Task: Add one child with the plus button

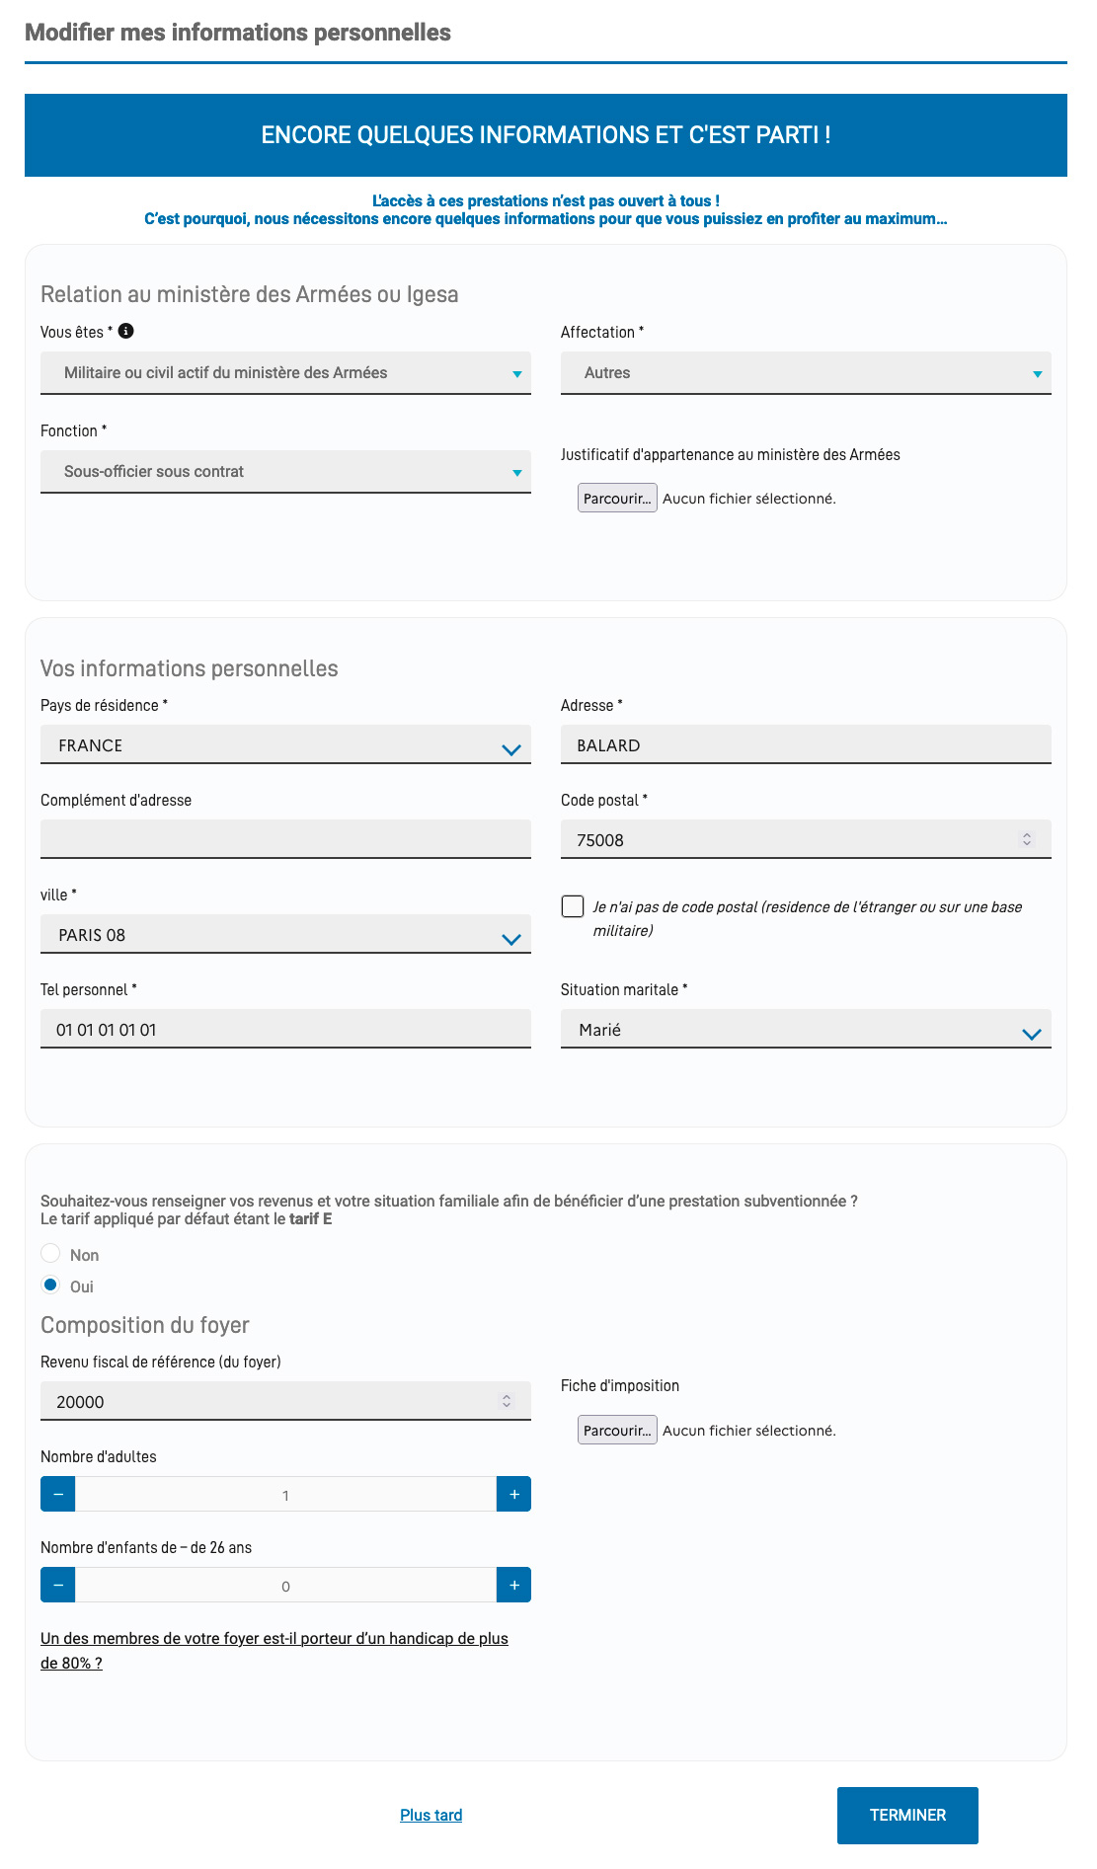Action: pyautogui.click(x=513, y=1585)
